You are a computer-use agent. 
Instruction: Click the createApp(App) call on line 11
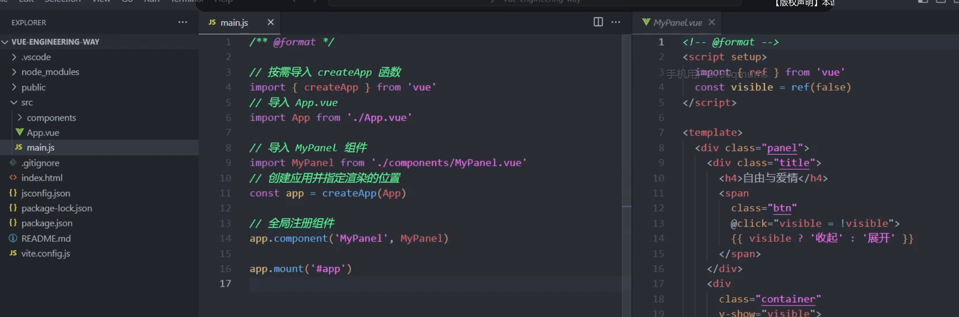[364, 193]
